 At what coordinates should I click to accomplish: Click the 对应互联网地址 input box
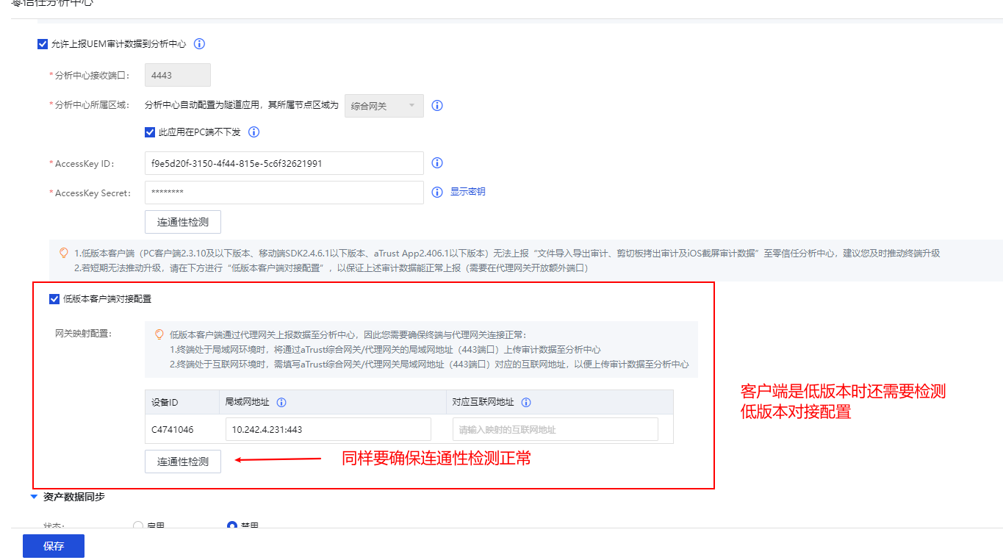pyautogui.click(x=555, y=429)
